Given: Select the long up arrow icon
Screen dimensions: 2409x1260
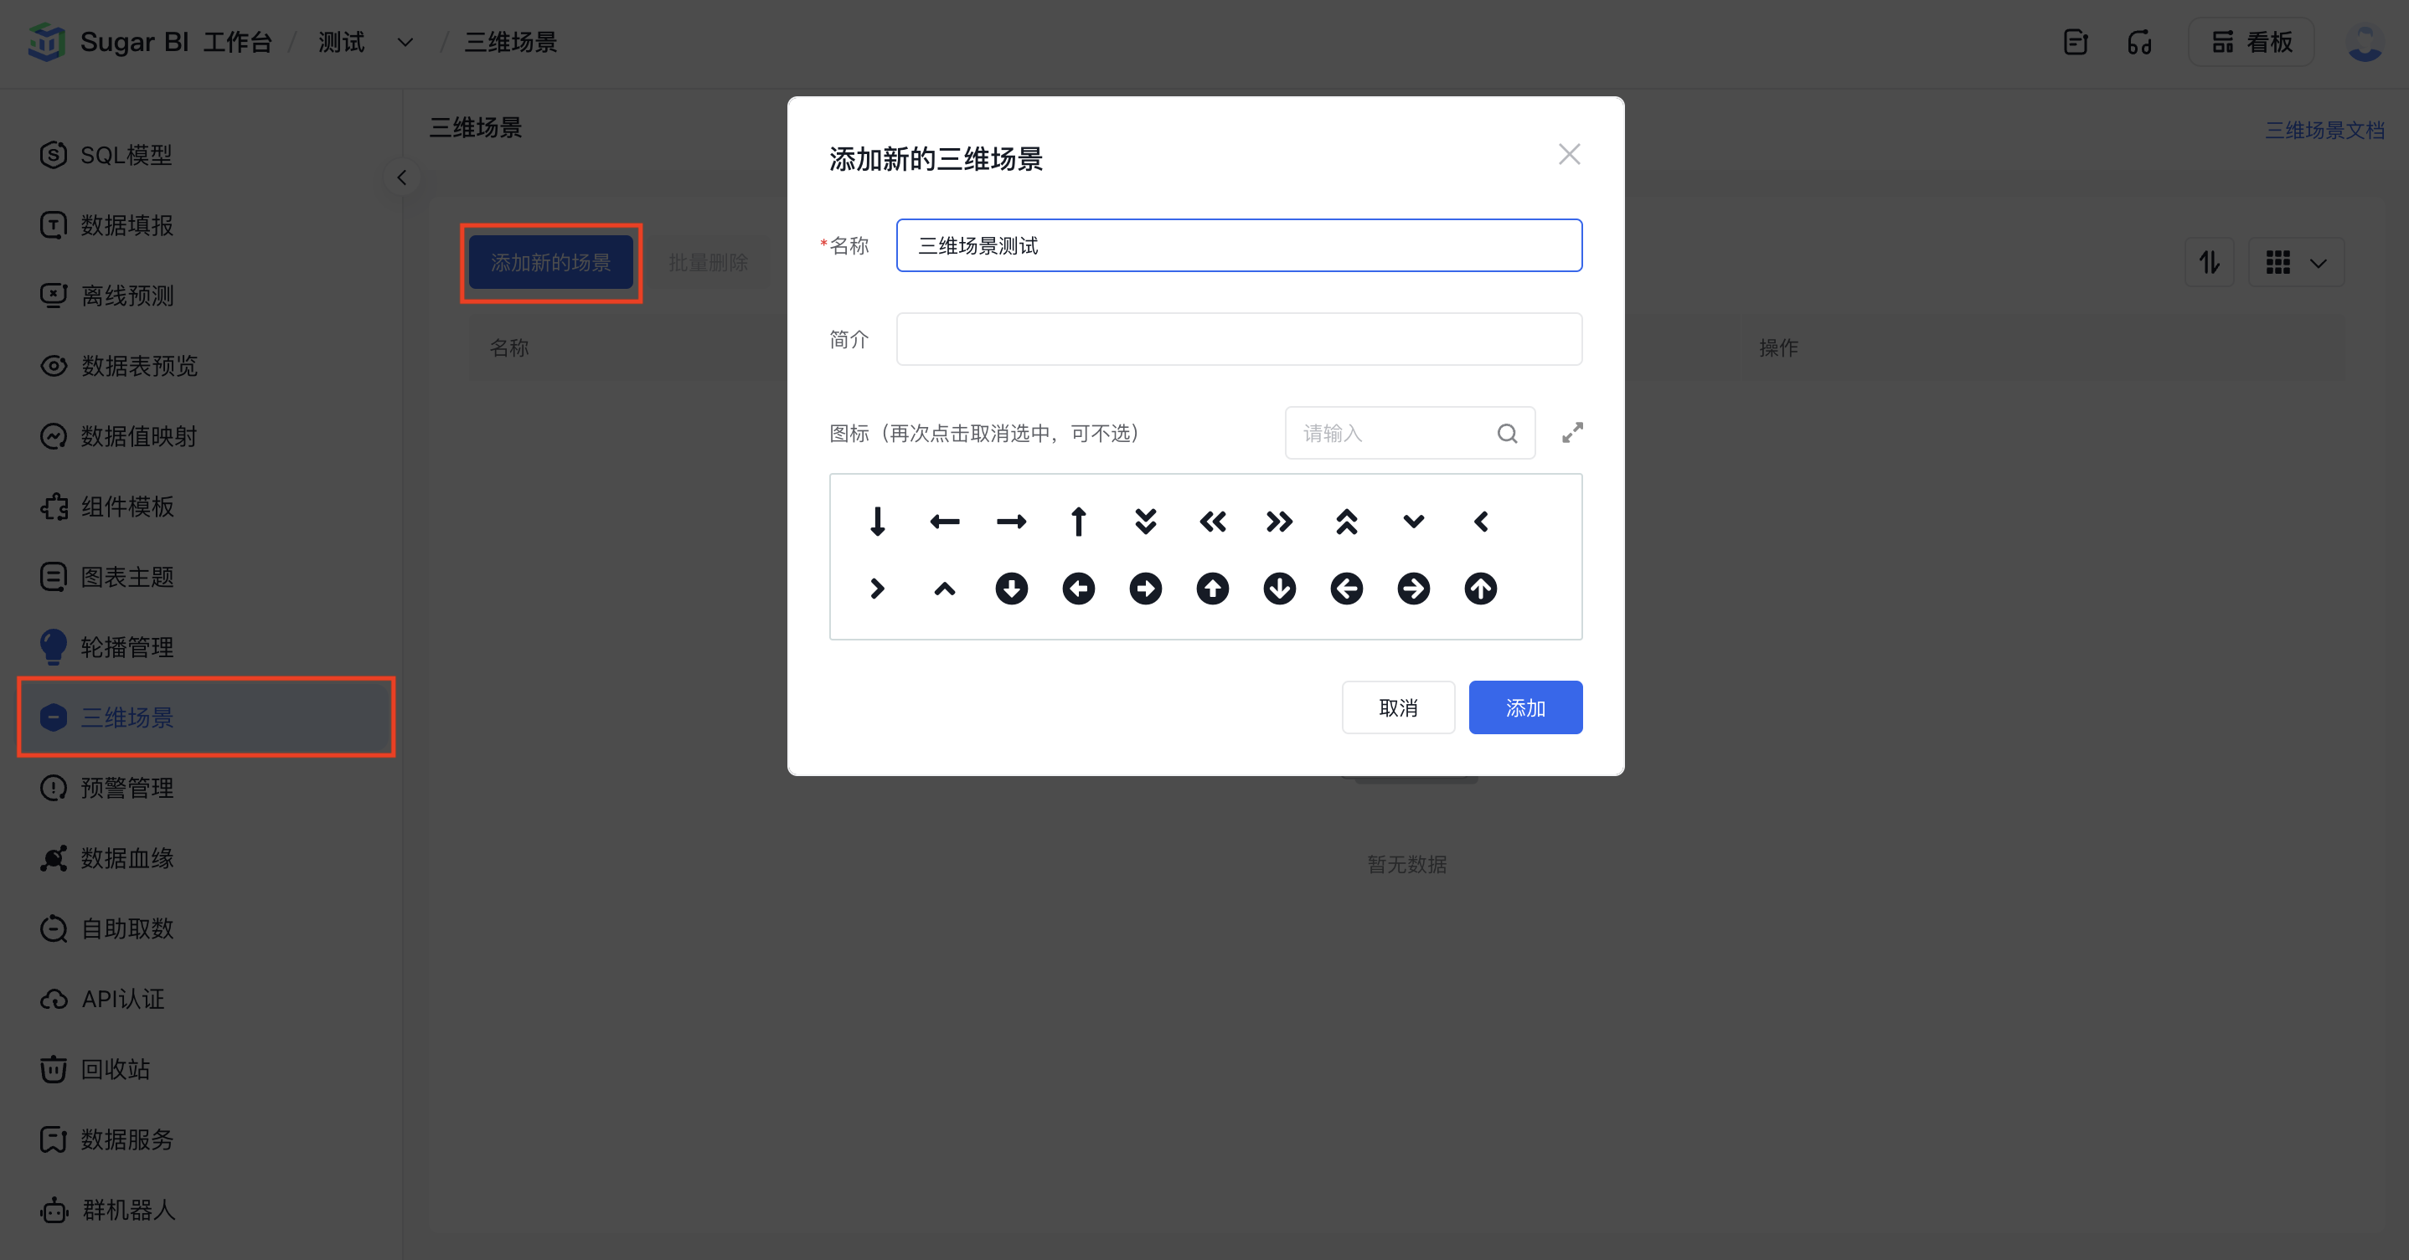Looking at the screenshot, I should coord(1078,522).
